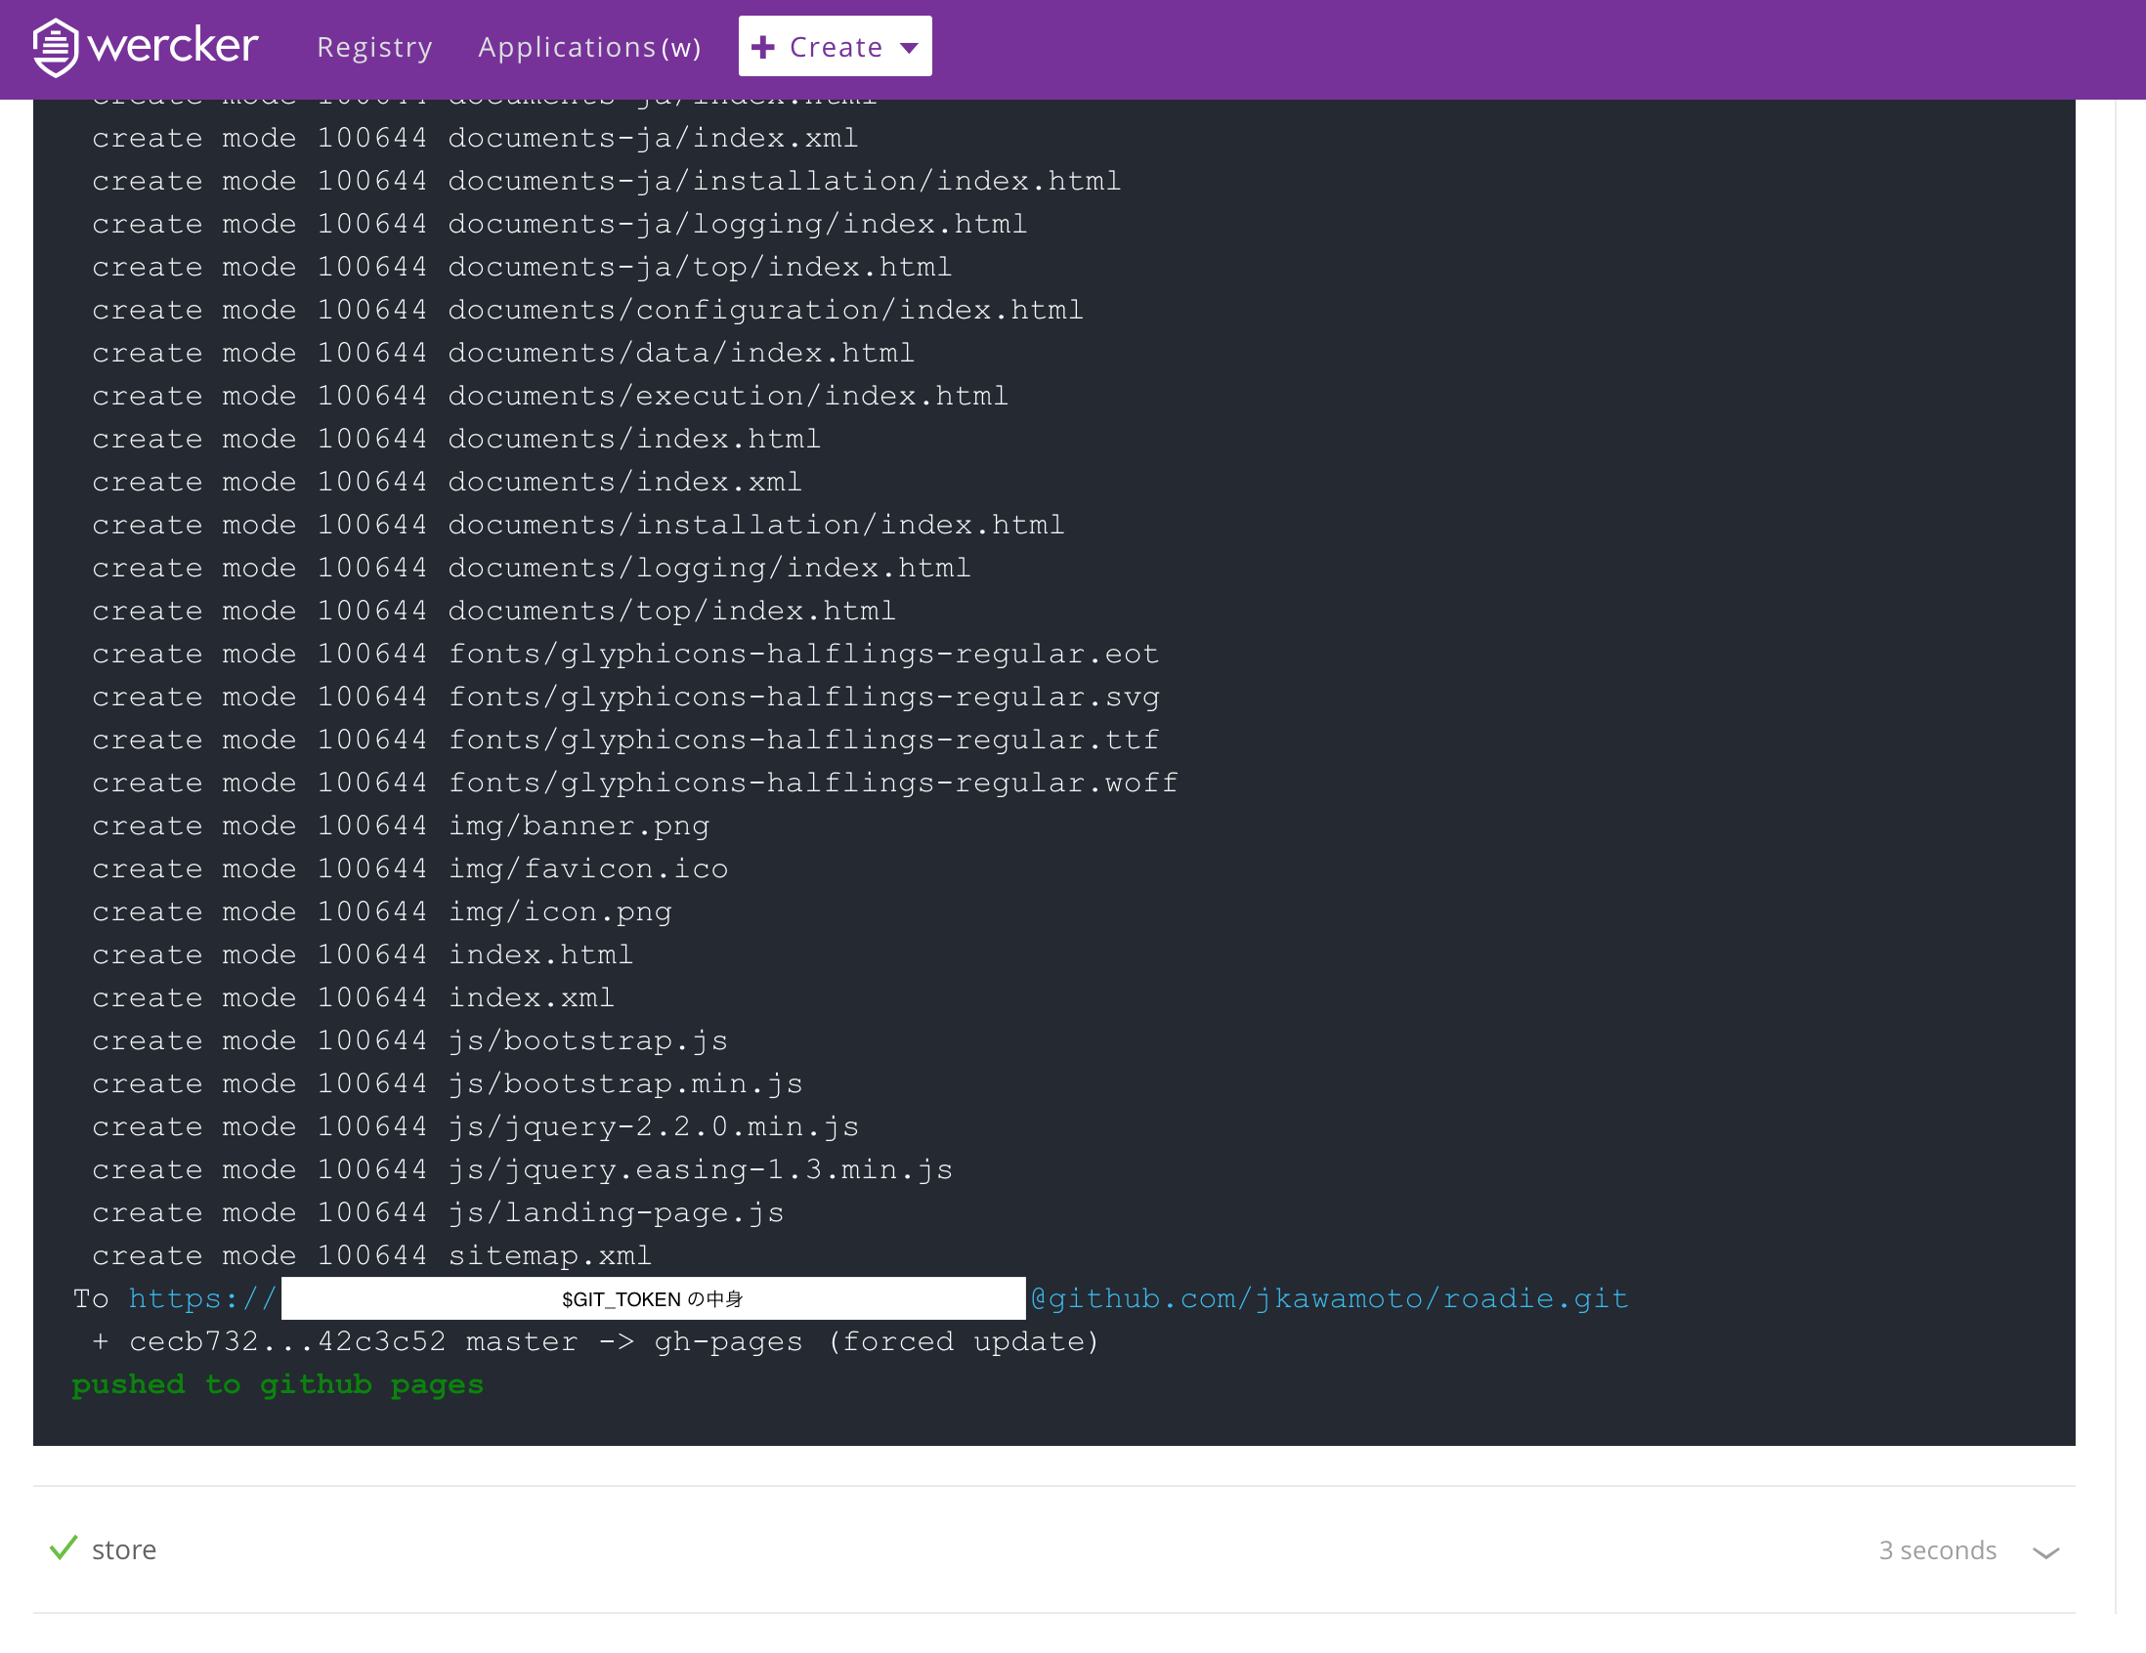2146x1653 pixels.
Task: Expand the store step chevron
Action: tap(2045, 1551)
